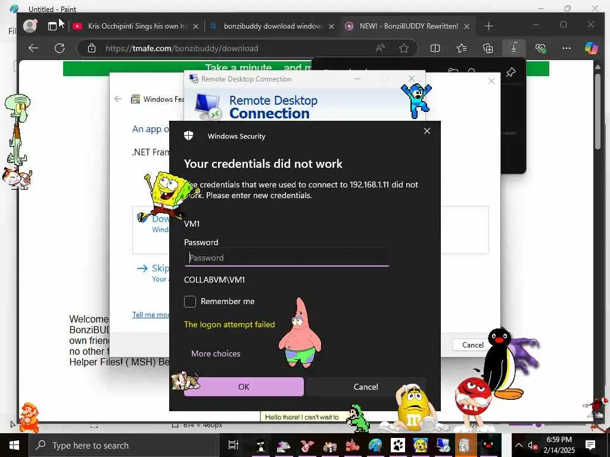Open Edge split screen icon
Viewport: 610px width, 457px height.
tap(435, 48)
